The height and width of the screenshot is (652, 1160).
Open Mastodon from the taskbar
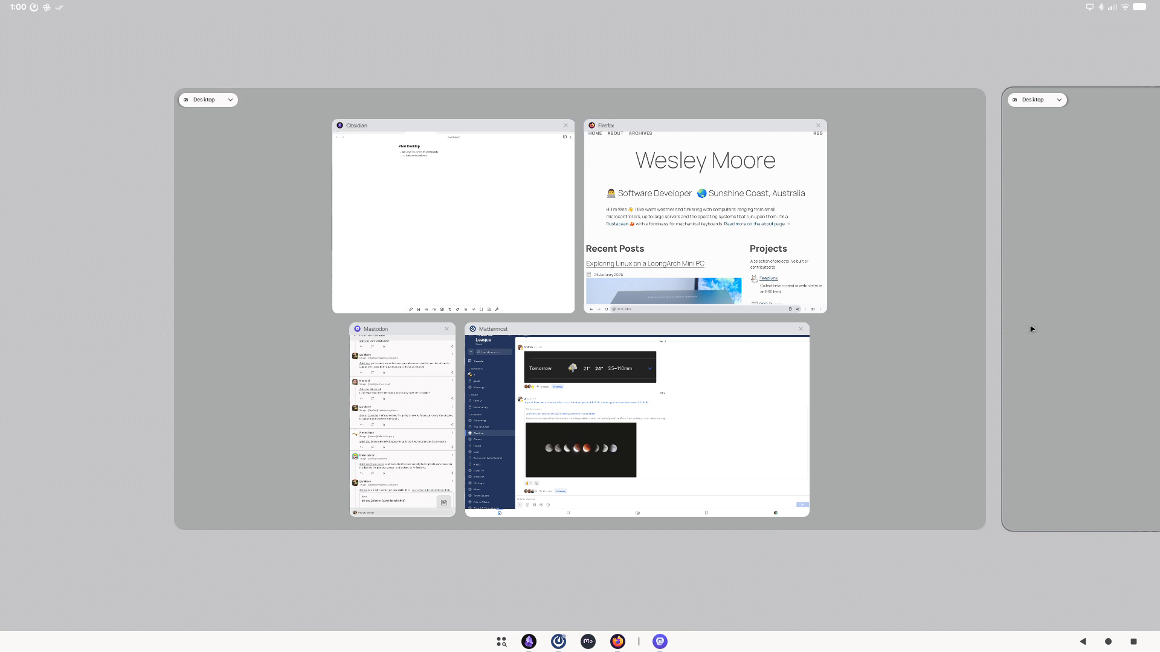[x=660, y=641]
